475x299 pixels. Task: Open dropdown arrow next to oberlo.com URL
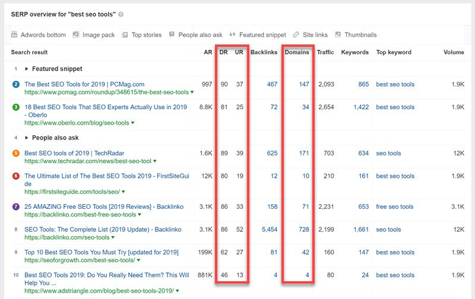coord(132,123)
